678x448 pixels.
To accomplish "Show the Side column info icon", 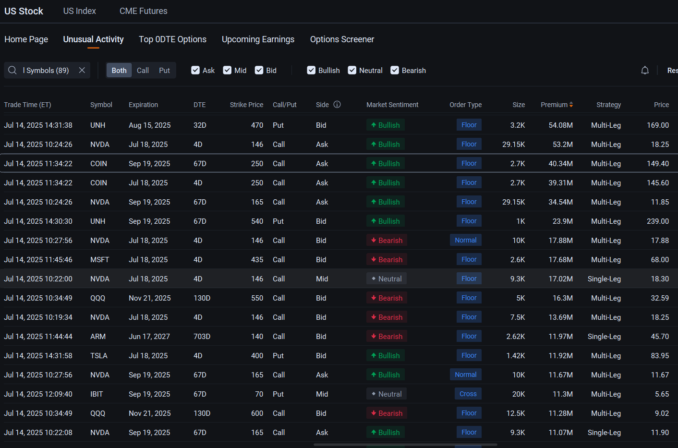I will 337,104.
